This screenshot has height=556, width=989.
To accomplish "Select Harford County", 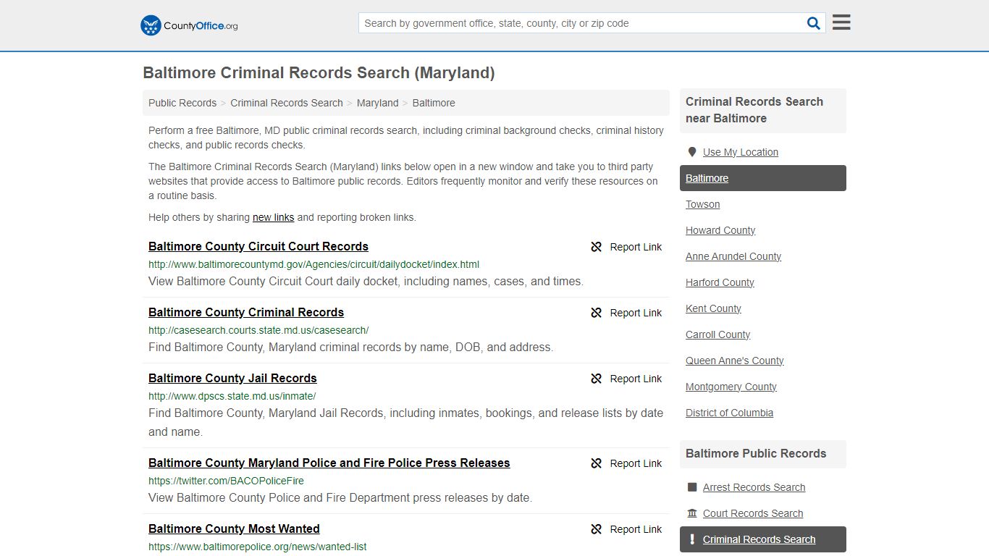I will click(720, 282).
